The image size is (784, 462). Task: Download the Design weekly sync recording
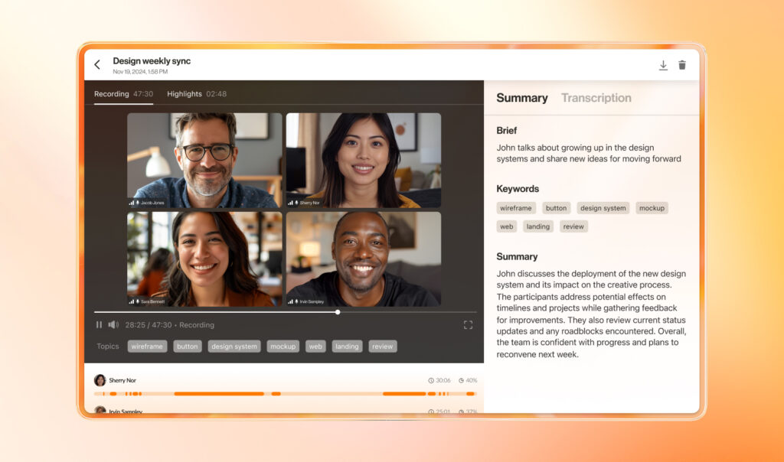663,65
